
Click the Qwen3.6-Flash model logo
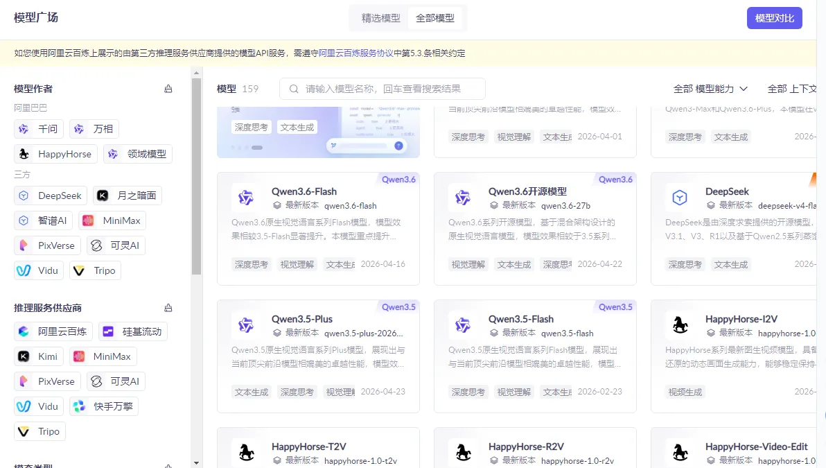(x=245, y=198)
